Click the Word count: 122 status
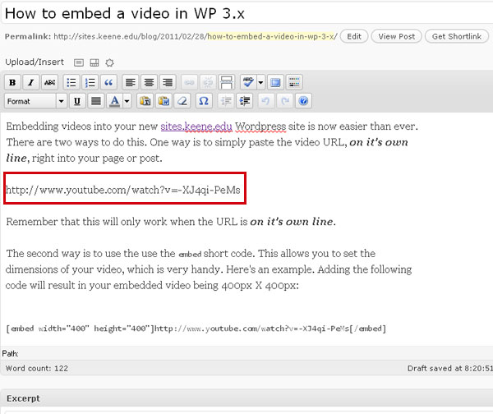Screen dimensions: 493x414 37,368
